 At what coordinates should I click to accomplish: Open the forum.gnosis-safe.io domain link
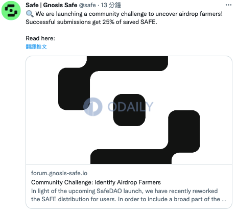pyautogui.click(x=59, y=173)
